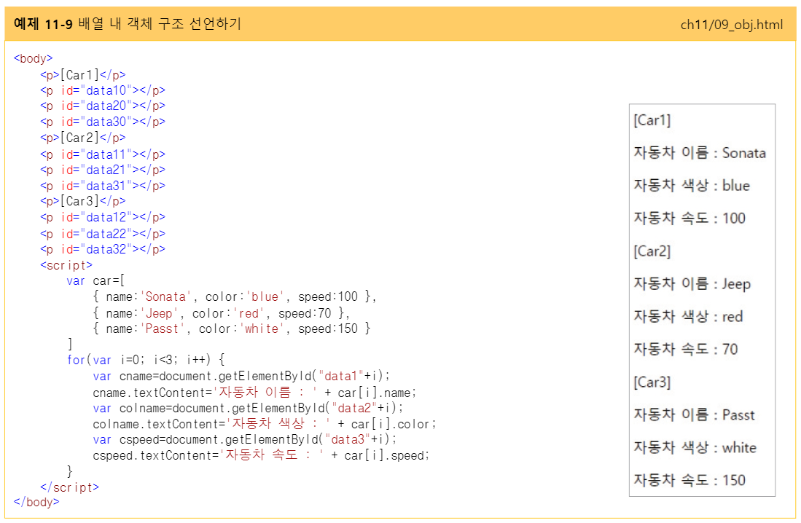Click '[Car3]' in the output preview
This screenshot has height=523, width=801.
point(652,382)
